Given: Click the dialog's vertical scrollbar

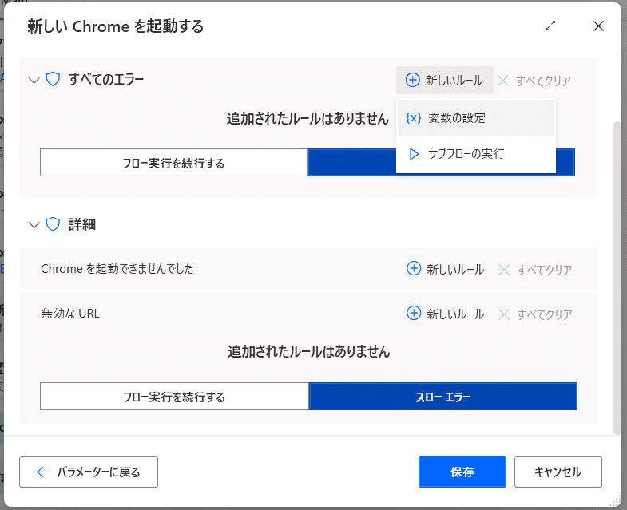Looking at the screenshot, I should click(x=617, y=278).
